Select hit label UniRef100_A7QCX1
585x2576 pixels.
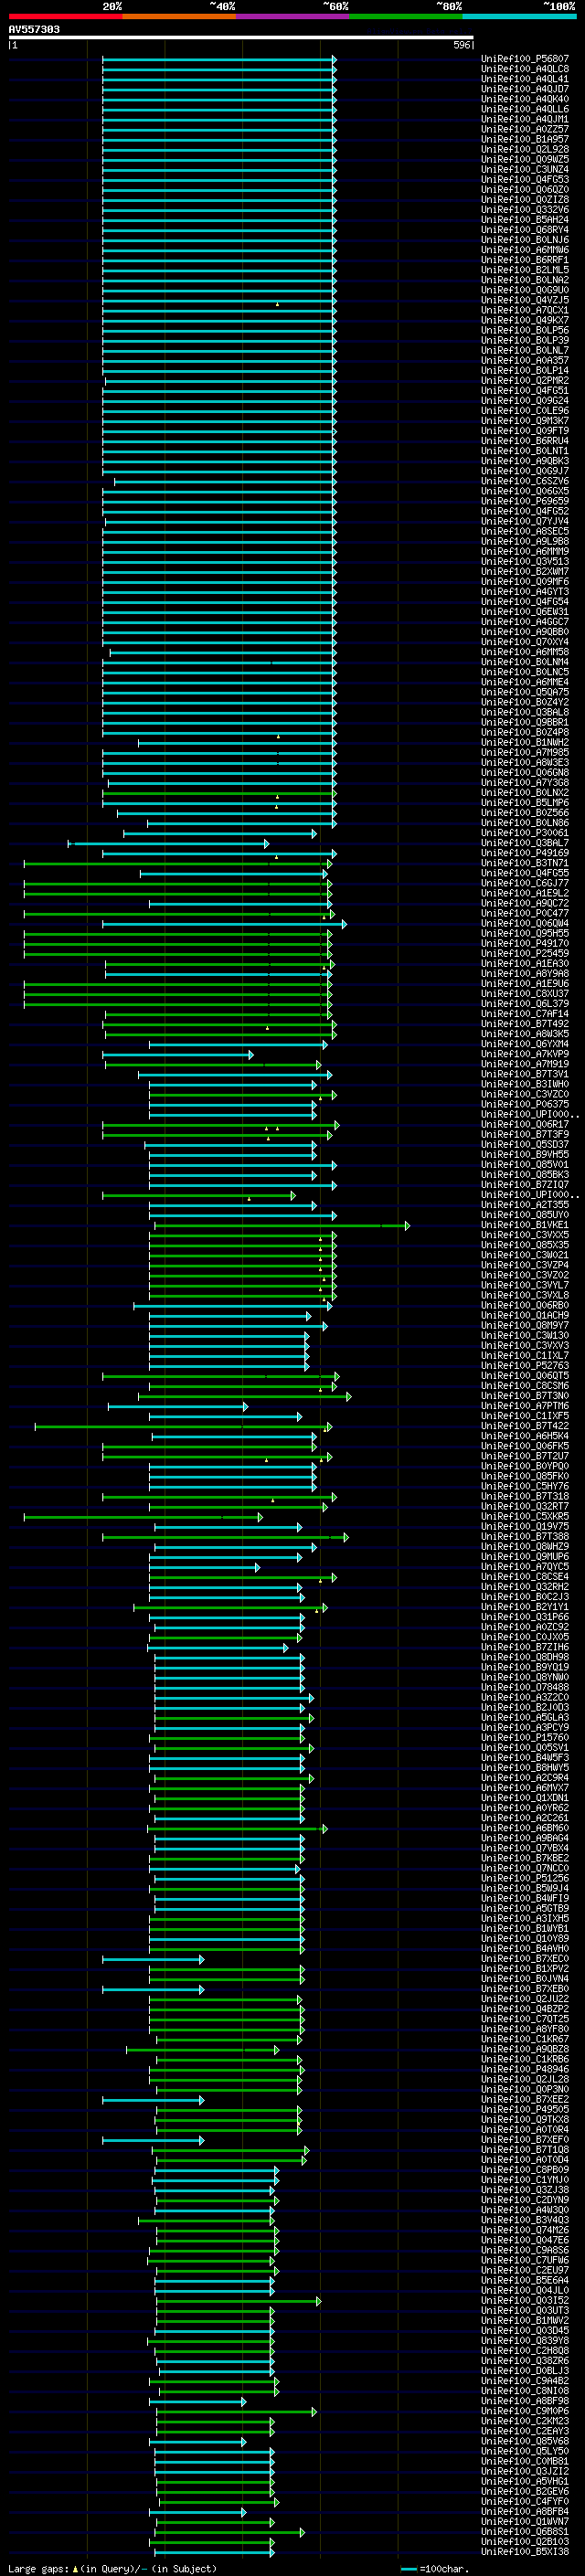click(x=525, y=310)
